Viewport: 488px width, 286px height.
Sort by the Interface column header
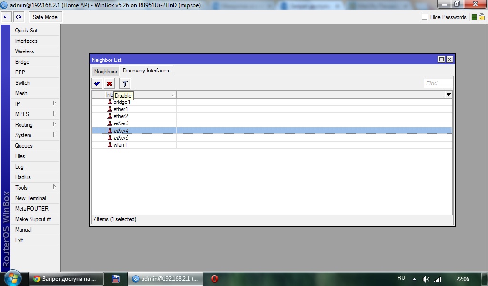(x=141, y=94)
